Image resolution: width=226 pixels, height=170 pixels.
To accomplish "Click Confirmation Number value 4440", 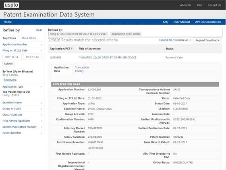I will (x=91, y=119).
